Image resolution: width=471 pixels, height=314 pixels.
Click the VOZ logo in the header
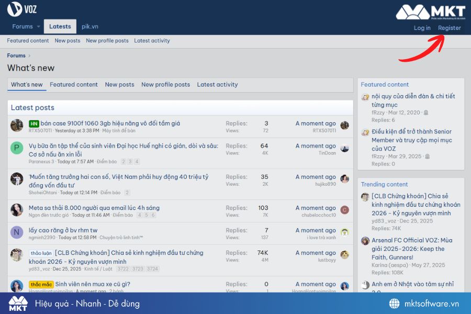(22, 9)
